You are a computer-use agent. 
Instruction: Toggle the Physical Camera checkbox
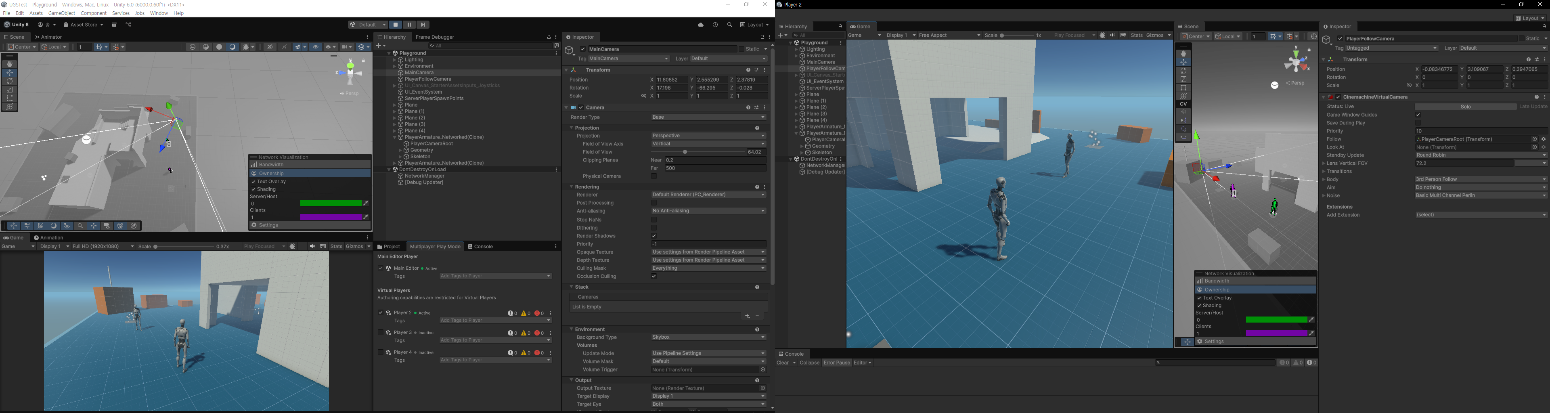coord(654,176)
